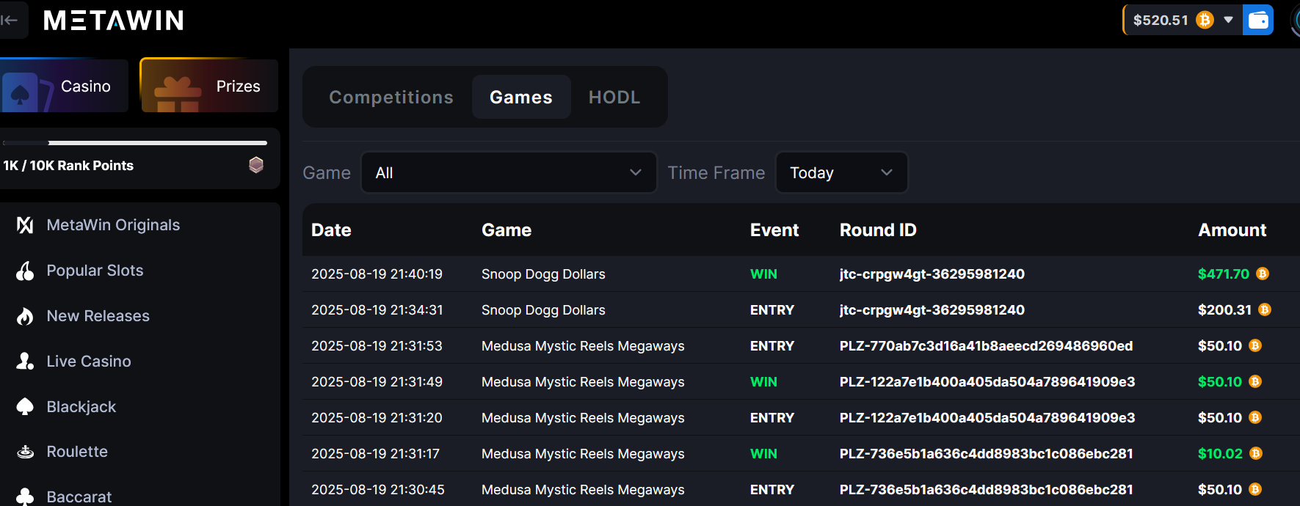Click the Baccarat icon
Viewport: 1300px width, 506px height.
[25, 496]
